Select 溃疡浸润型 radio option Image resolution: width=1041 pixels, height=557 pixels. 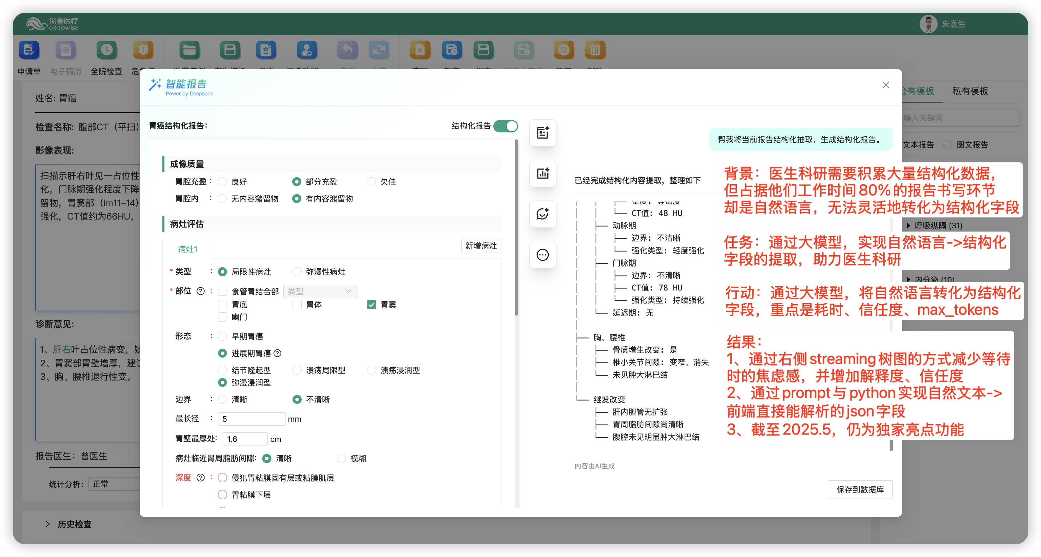pos(371,370)
